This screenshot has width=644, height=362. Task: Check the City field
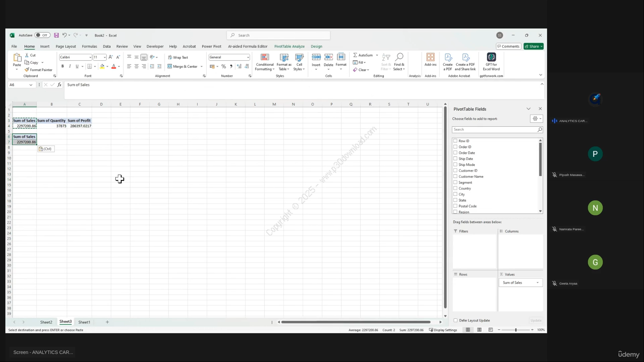point(455,194)
